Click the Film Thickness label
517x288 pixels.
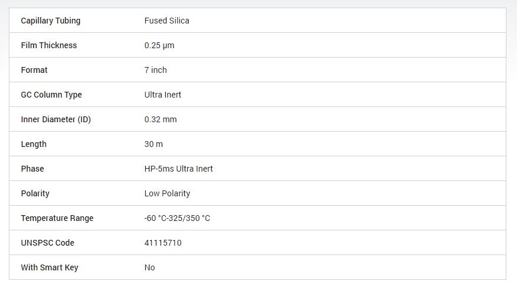pos(49,45)
